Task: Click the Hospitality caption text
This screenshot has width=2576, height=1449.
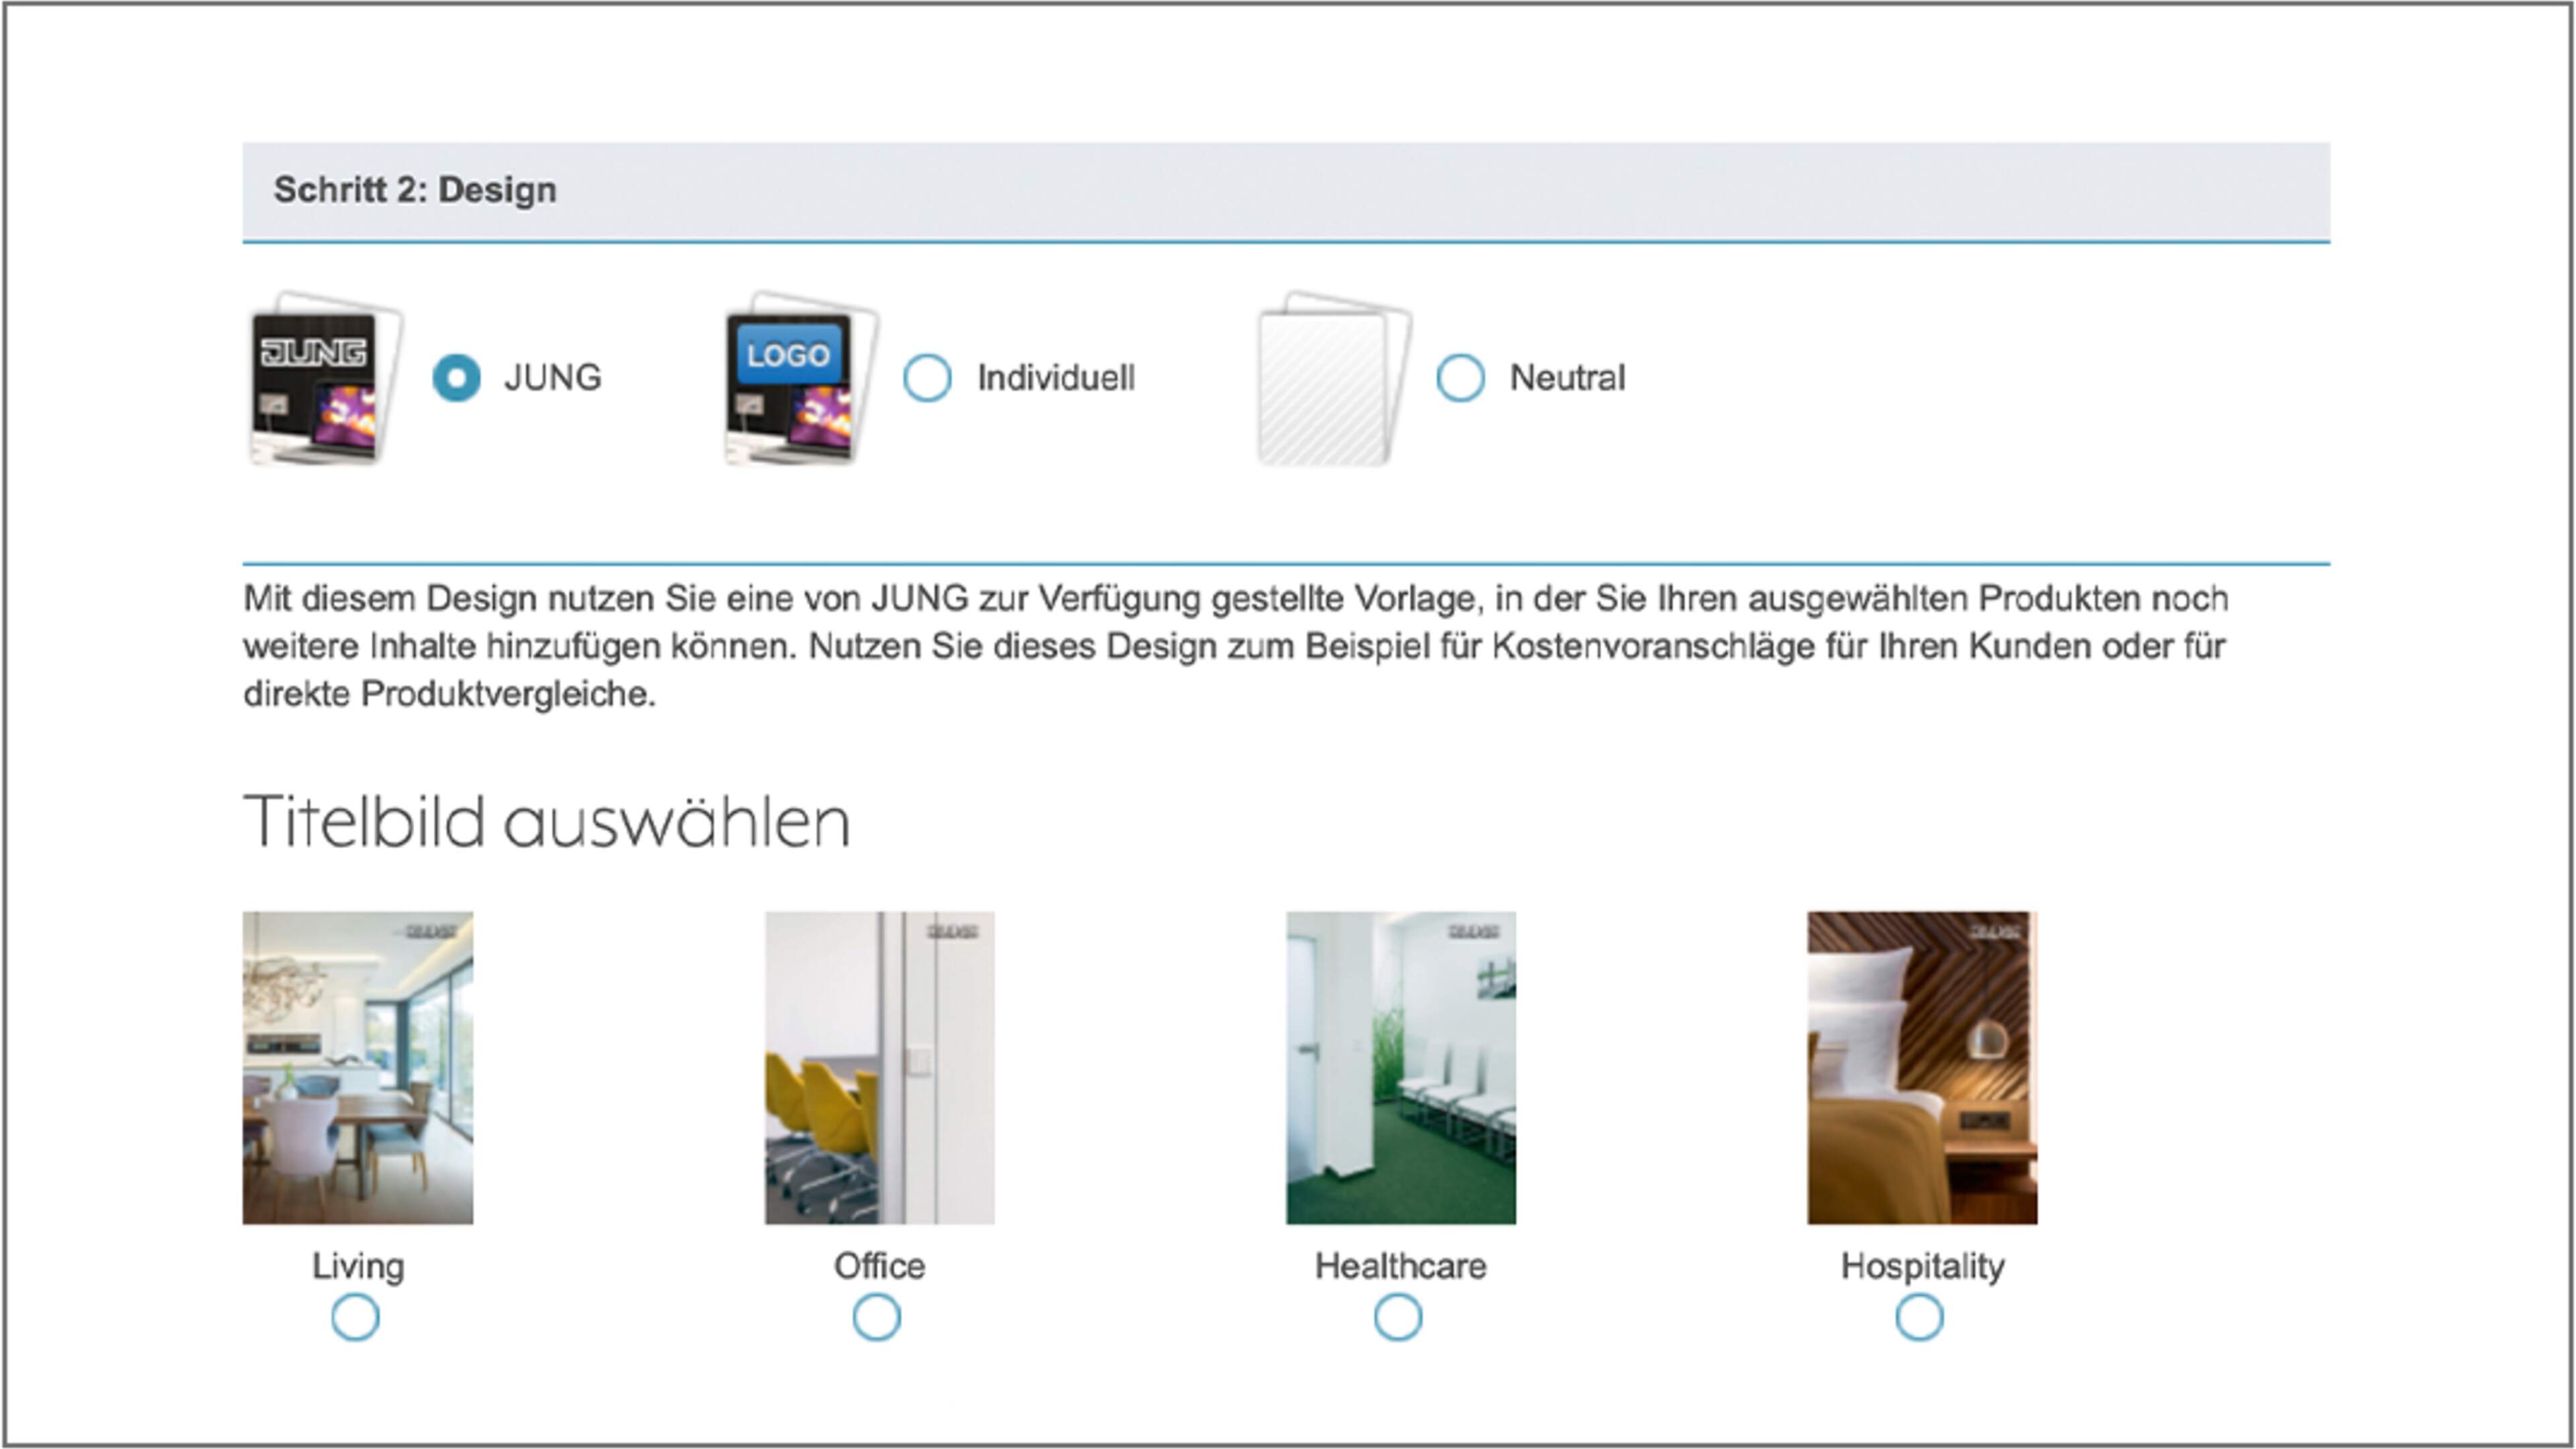Action: [x=1922, y=1266]
